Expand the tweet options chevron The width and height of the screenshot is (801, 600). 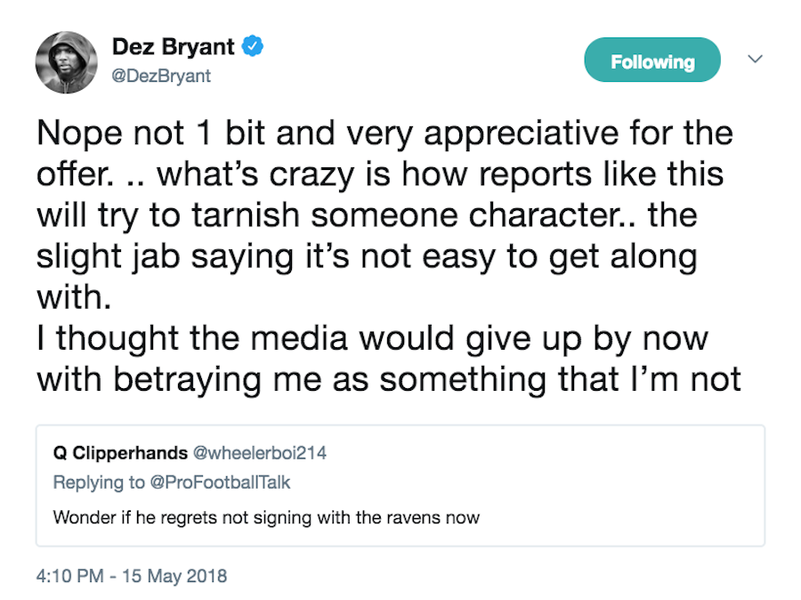pyautogui.click(x=755, y=60)
